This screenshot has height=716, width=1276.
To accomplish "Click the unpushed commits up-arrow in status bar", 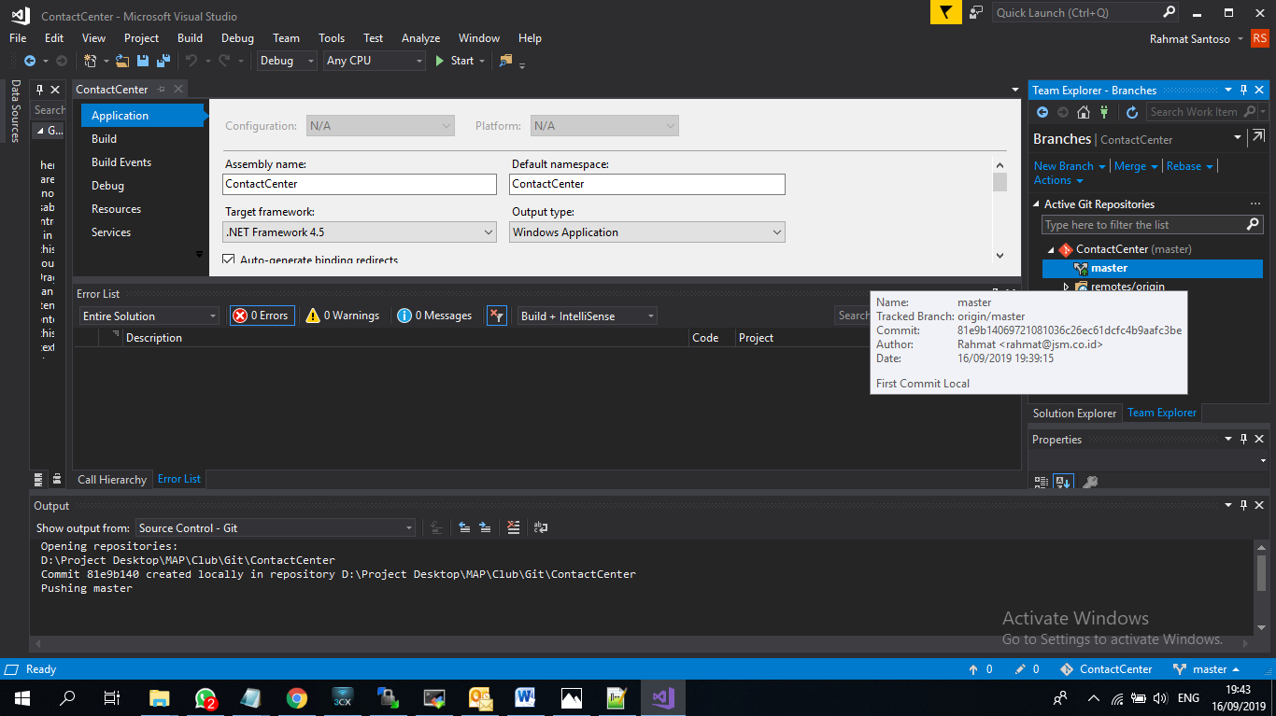I will pos(973,669).
